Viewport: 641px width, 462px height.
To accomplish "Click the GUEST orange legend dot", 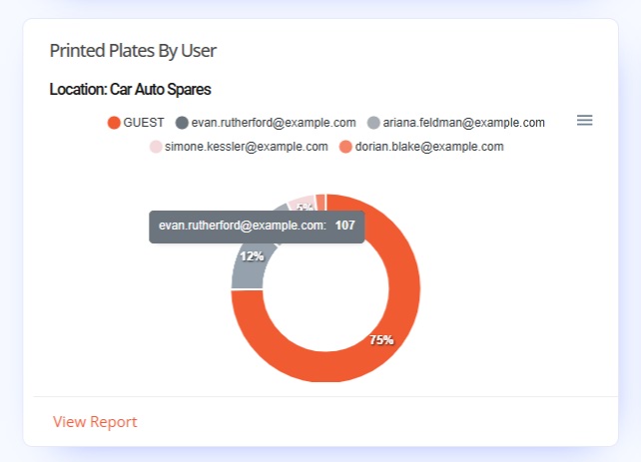I will pos(114,123).
